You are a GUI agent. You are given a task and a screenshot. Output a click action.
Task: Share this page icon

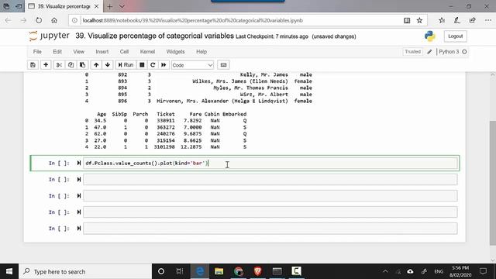[472, 20]
